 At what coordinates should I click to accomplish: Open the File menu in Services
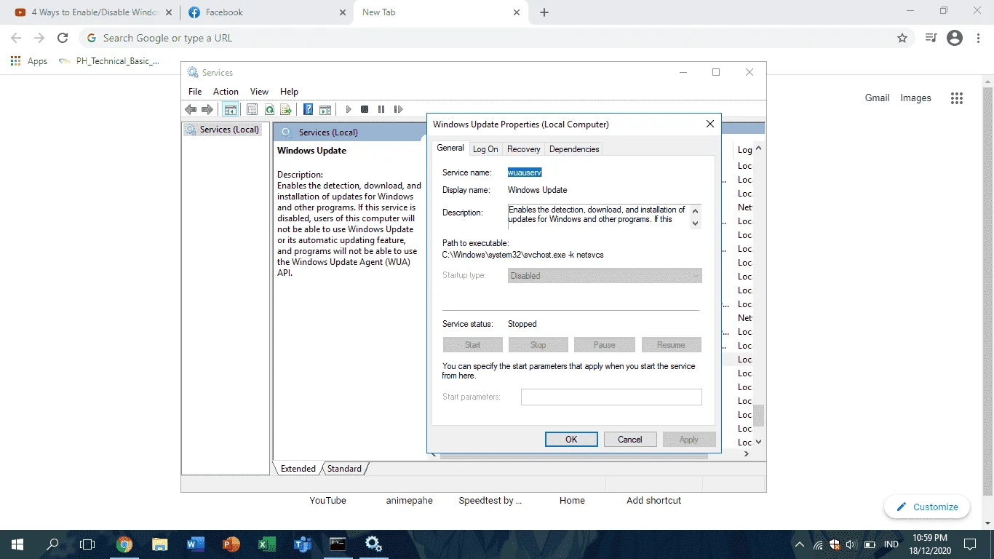(195, 92)
